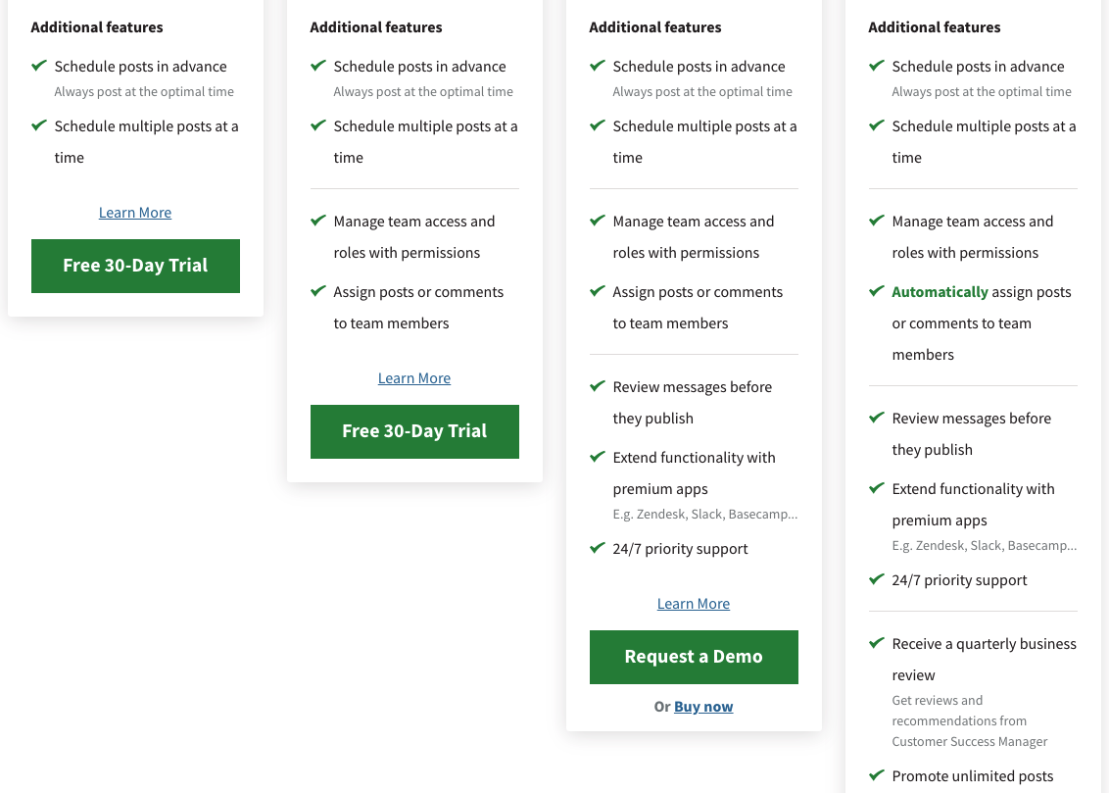The image size is (1109, 793).
Task: Click fourth column's 'Extend functionality with premium apps' checkmark
Action: tap(877, 488)
